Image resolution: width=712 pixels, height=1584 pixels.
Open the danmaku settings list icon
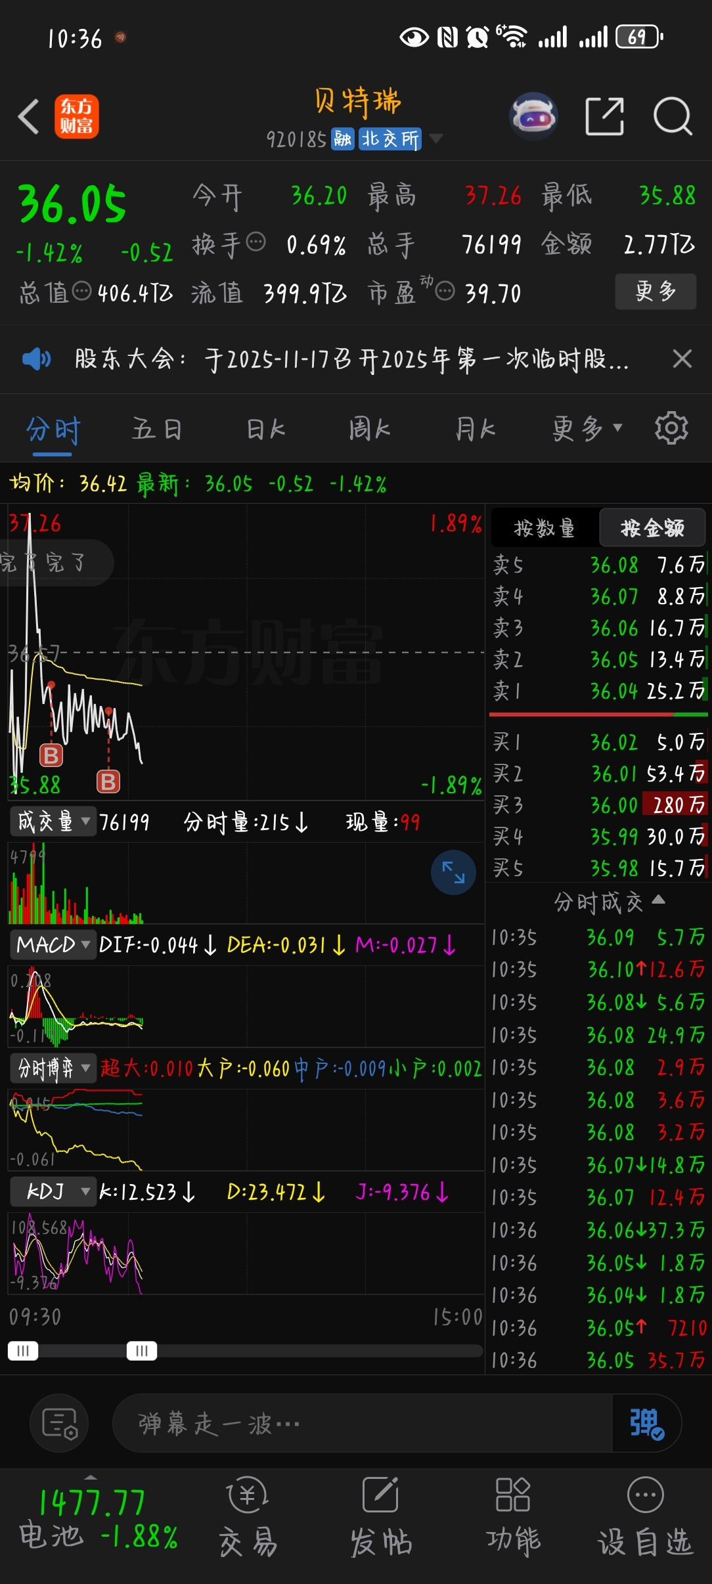pyautogui.click(x=59, y=1423)
